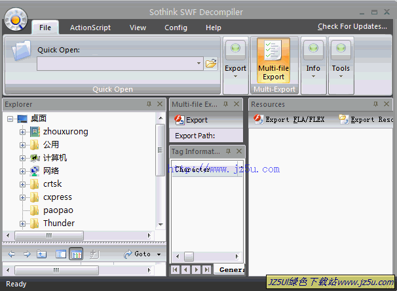This screenshot has height=291, width=397.
Task: Click Export in Multi-file Export panel
Action: pyautogui.click(x=191, y=120)
